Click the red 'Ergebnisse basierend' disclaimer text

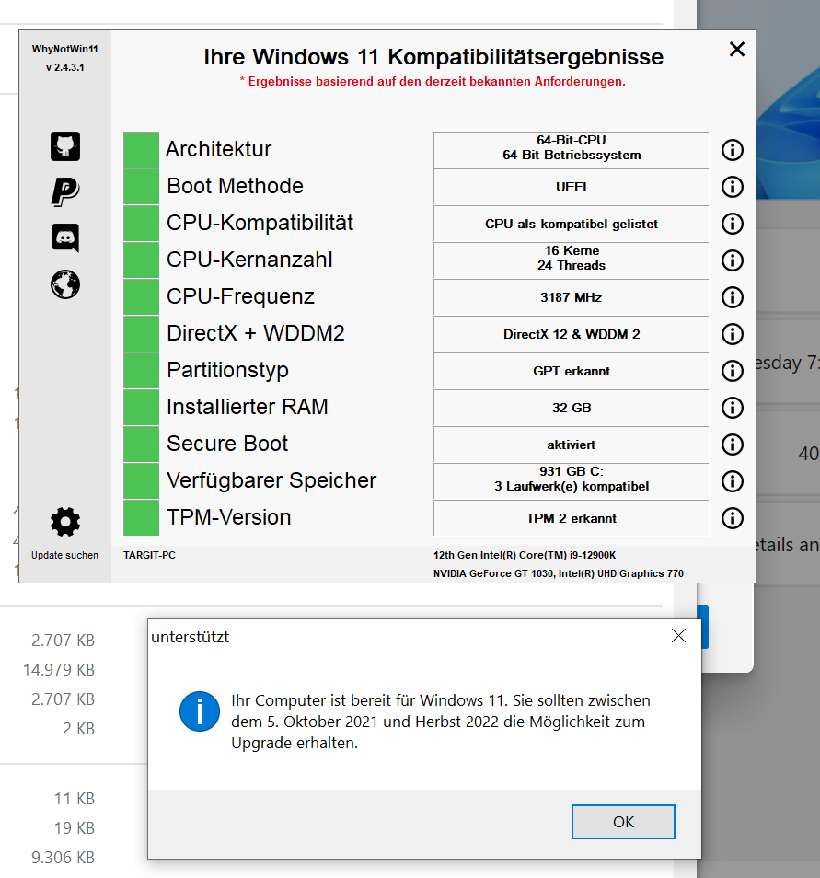point(433,82)
